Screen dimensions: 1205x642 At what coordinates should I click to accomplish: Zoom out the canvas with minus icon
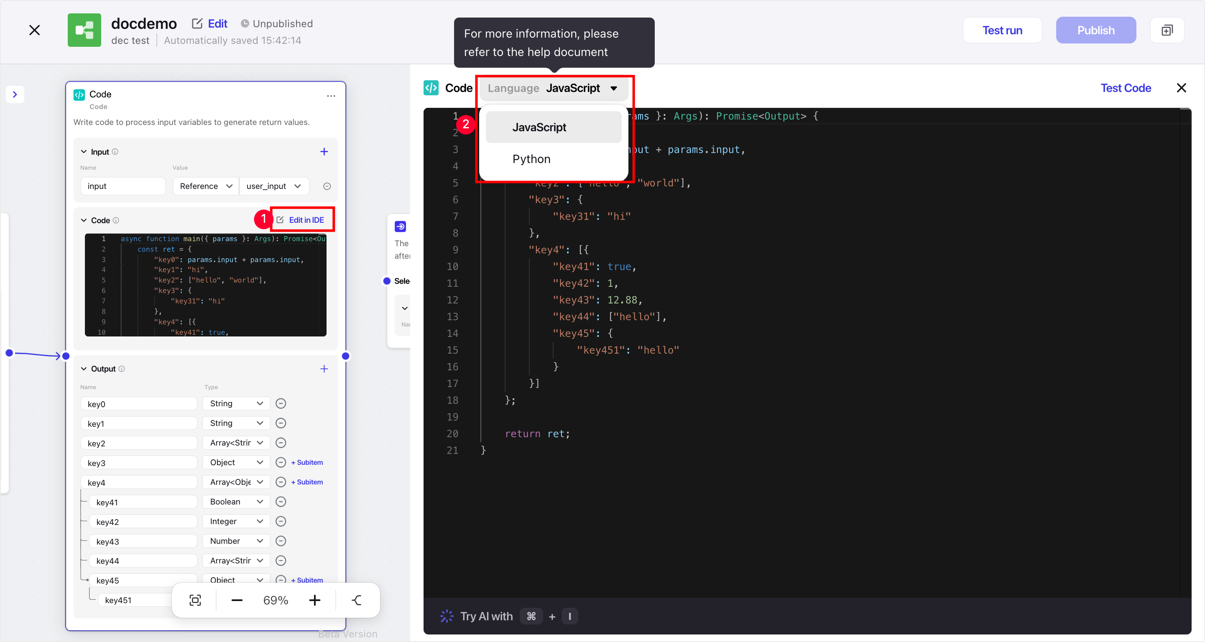coord(237,600)
